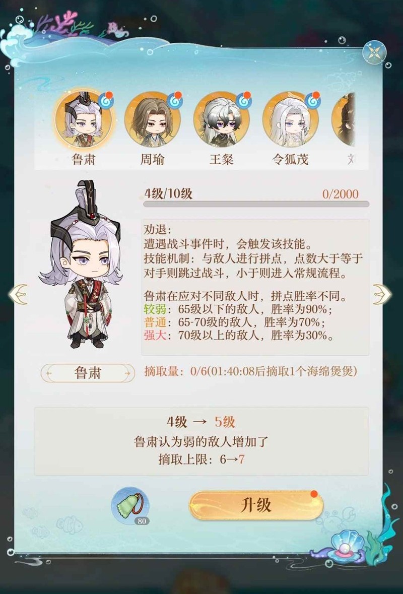Tap the spiral shell badge on 令狐茂's avatar

click(x=313, y=101)
